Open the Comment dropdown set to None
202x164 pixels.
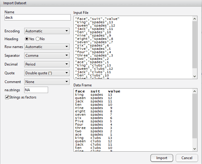pos(47,82)
